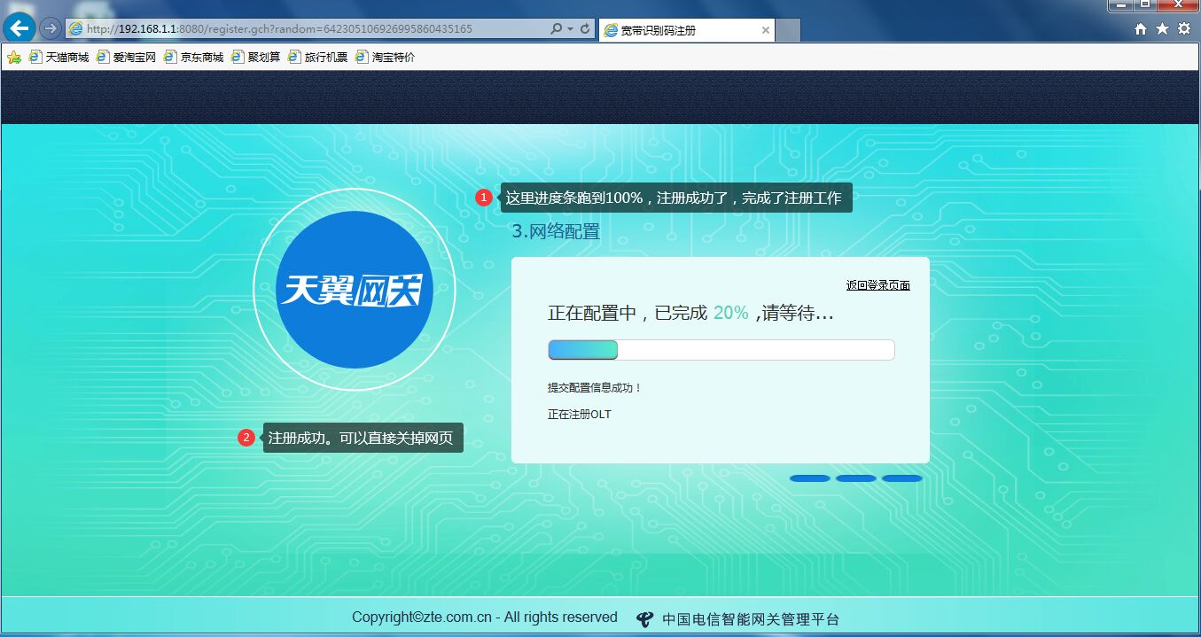Open 爱淘宝网 bookmark

[127, 58]
